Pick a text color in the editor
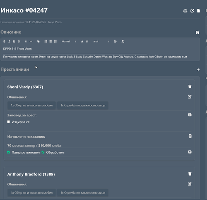The width and height of the screenshot is (207, 200). pos(82,42)
